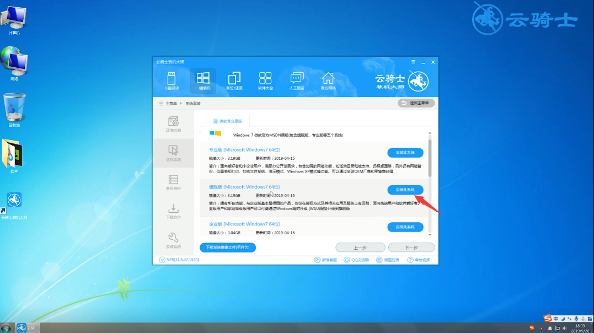Click 下载系统镜像文件(另存为) button

pos(228,248)
